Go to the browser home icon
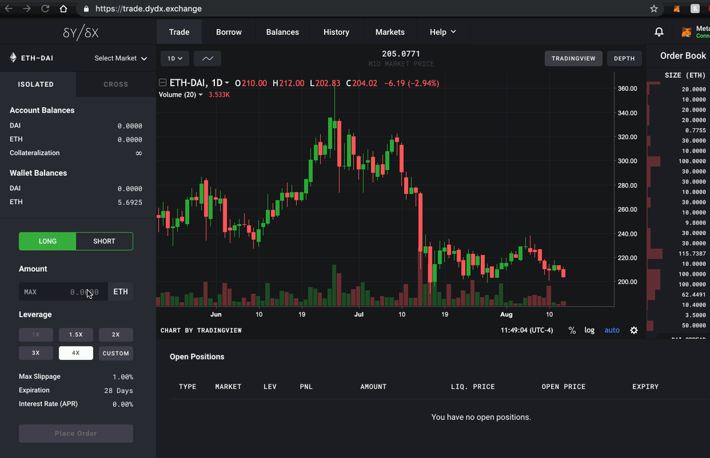Image resolution: width=710 pixels, height=458 pixels. (63, 8)
